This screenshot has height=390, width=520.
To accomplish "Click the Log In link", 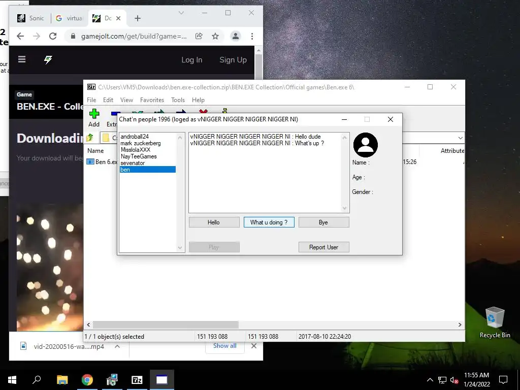I will point(191,60).
